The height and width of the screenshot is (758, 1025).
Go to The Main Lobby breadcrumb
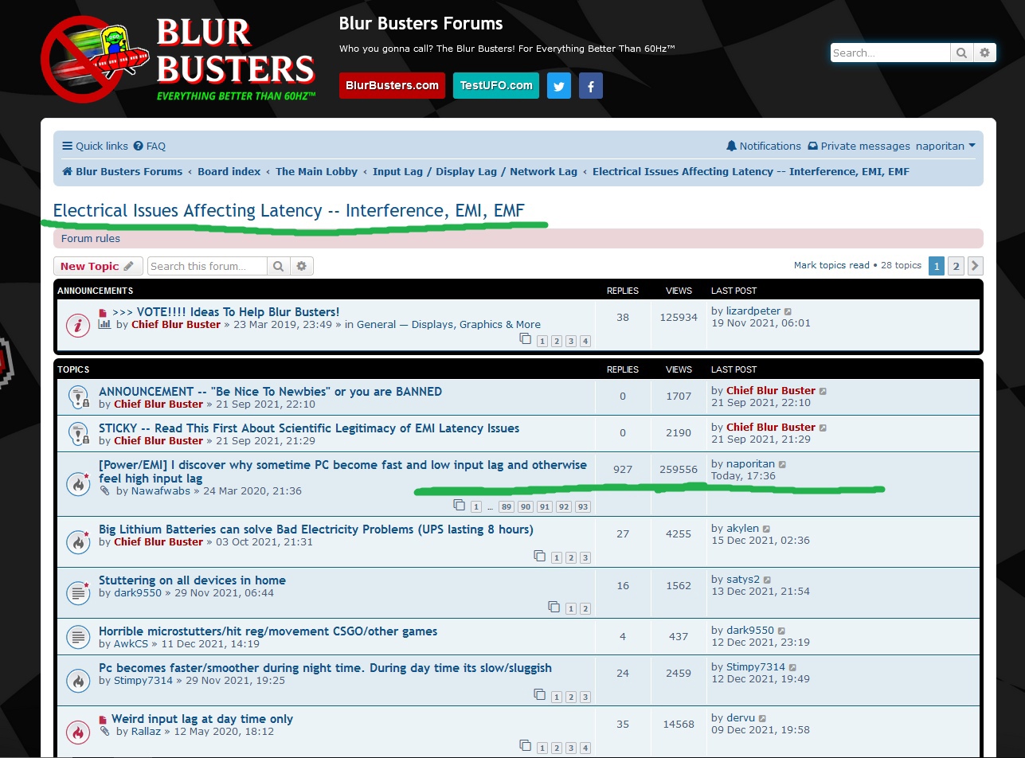[316, 171]
